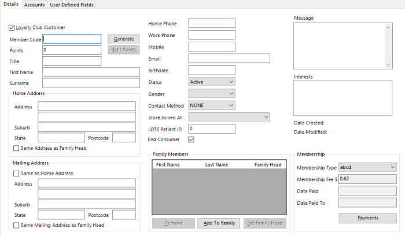Expand the Store Joined At dropdown

coord(230,117)
